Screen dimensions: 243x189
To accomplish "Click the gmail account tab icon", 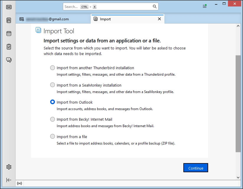I will [x=22, y=19].
